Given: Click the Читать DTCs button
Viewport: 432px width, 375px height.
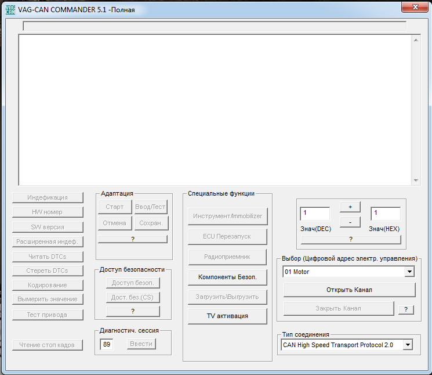Looking at the screenshot, I should [48, 257].
